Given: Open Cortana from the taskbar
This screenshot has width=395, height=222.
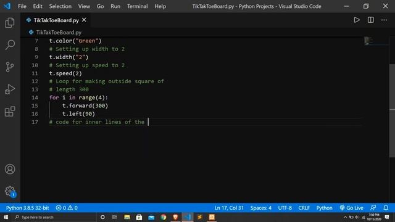Looking at the screenshot, I should pos(102,217).
